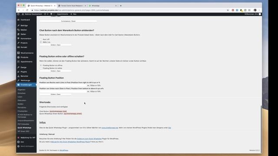Click the blue extension icon in toolbar
The image size is (278, 156).
[237, 10]
